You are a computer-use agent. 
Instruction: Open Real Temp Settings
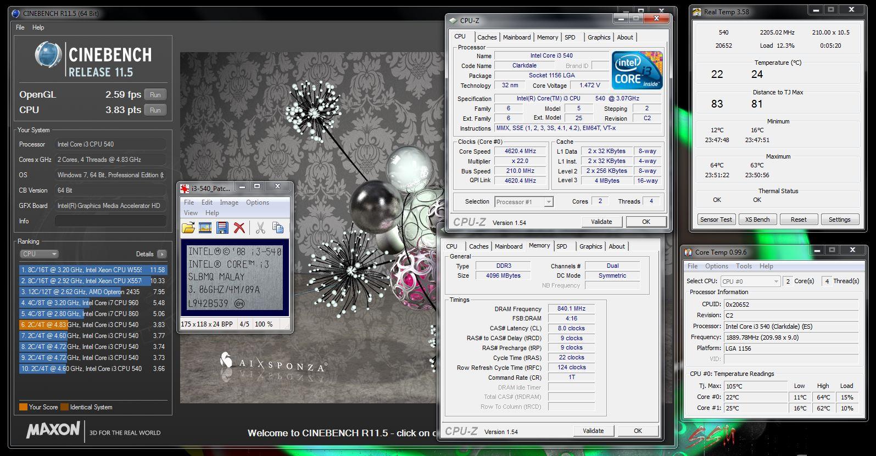(840, 219)
